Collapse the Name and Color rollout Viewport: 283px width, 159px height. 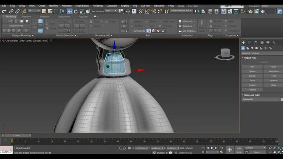coord(252,95)
